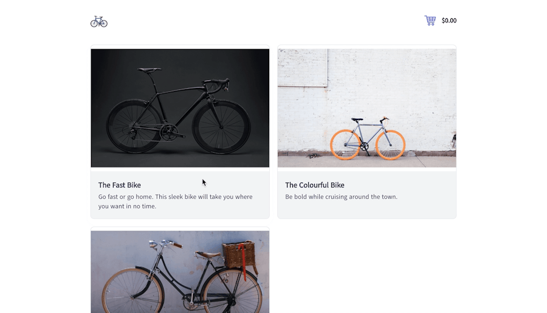
Task: Open the orange-wheeled Colourful Bike photo
Action: [366, 108]
